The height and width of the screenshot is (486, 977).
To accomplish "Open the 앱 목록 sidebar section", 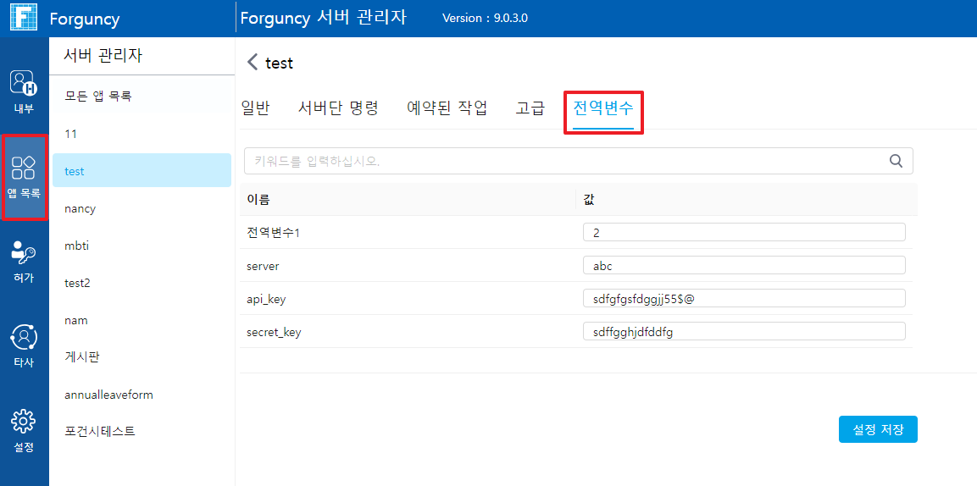I will tap(25, 177).
